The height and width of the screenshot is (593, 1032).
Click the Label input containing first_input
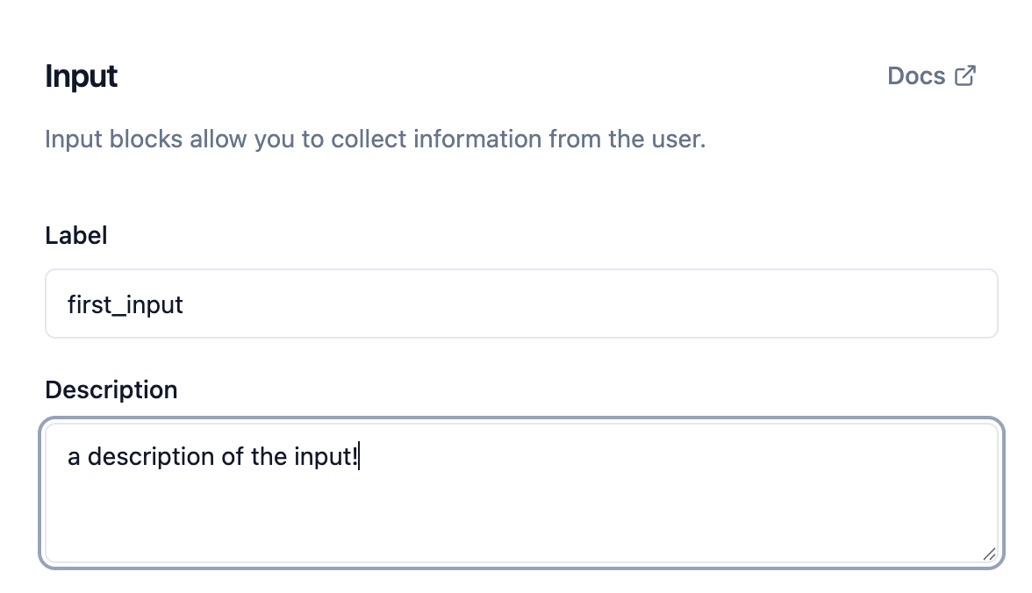(521, 304)
